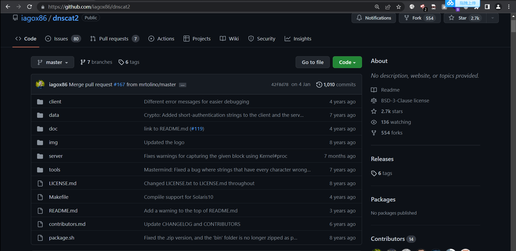Image resolution: width=516 pixels, height=251 pixels.
Task: Open the client folder
Action: 55,102
